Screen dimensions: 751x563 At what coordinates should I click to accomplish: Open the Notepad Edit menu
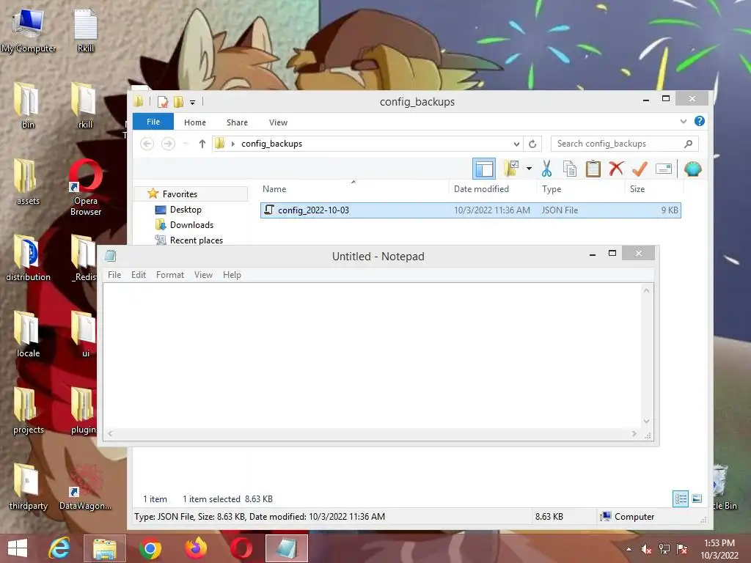139,275
